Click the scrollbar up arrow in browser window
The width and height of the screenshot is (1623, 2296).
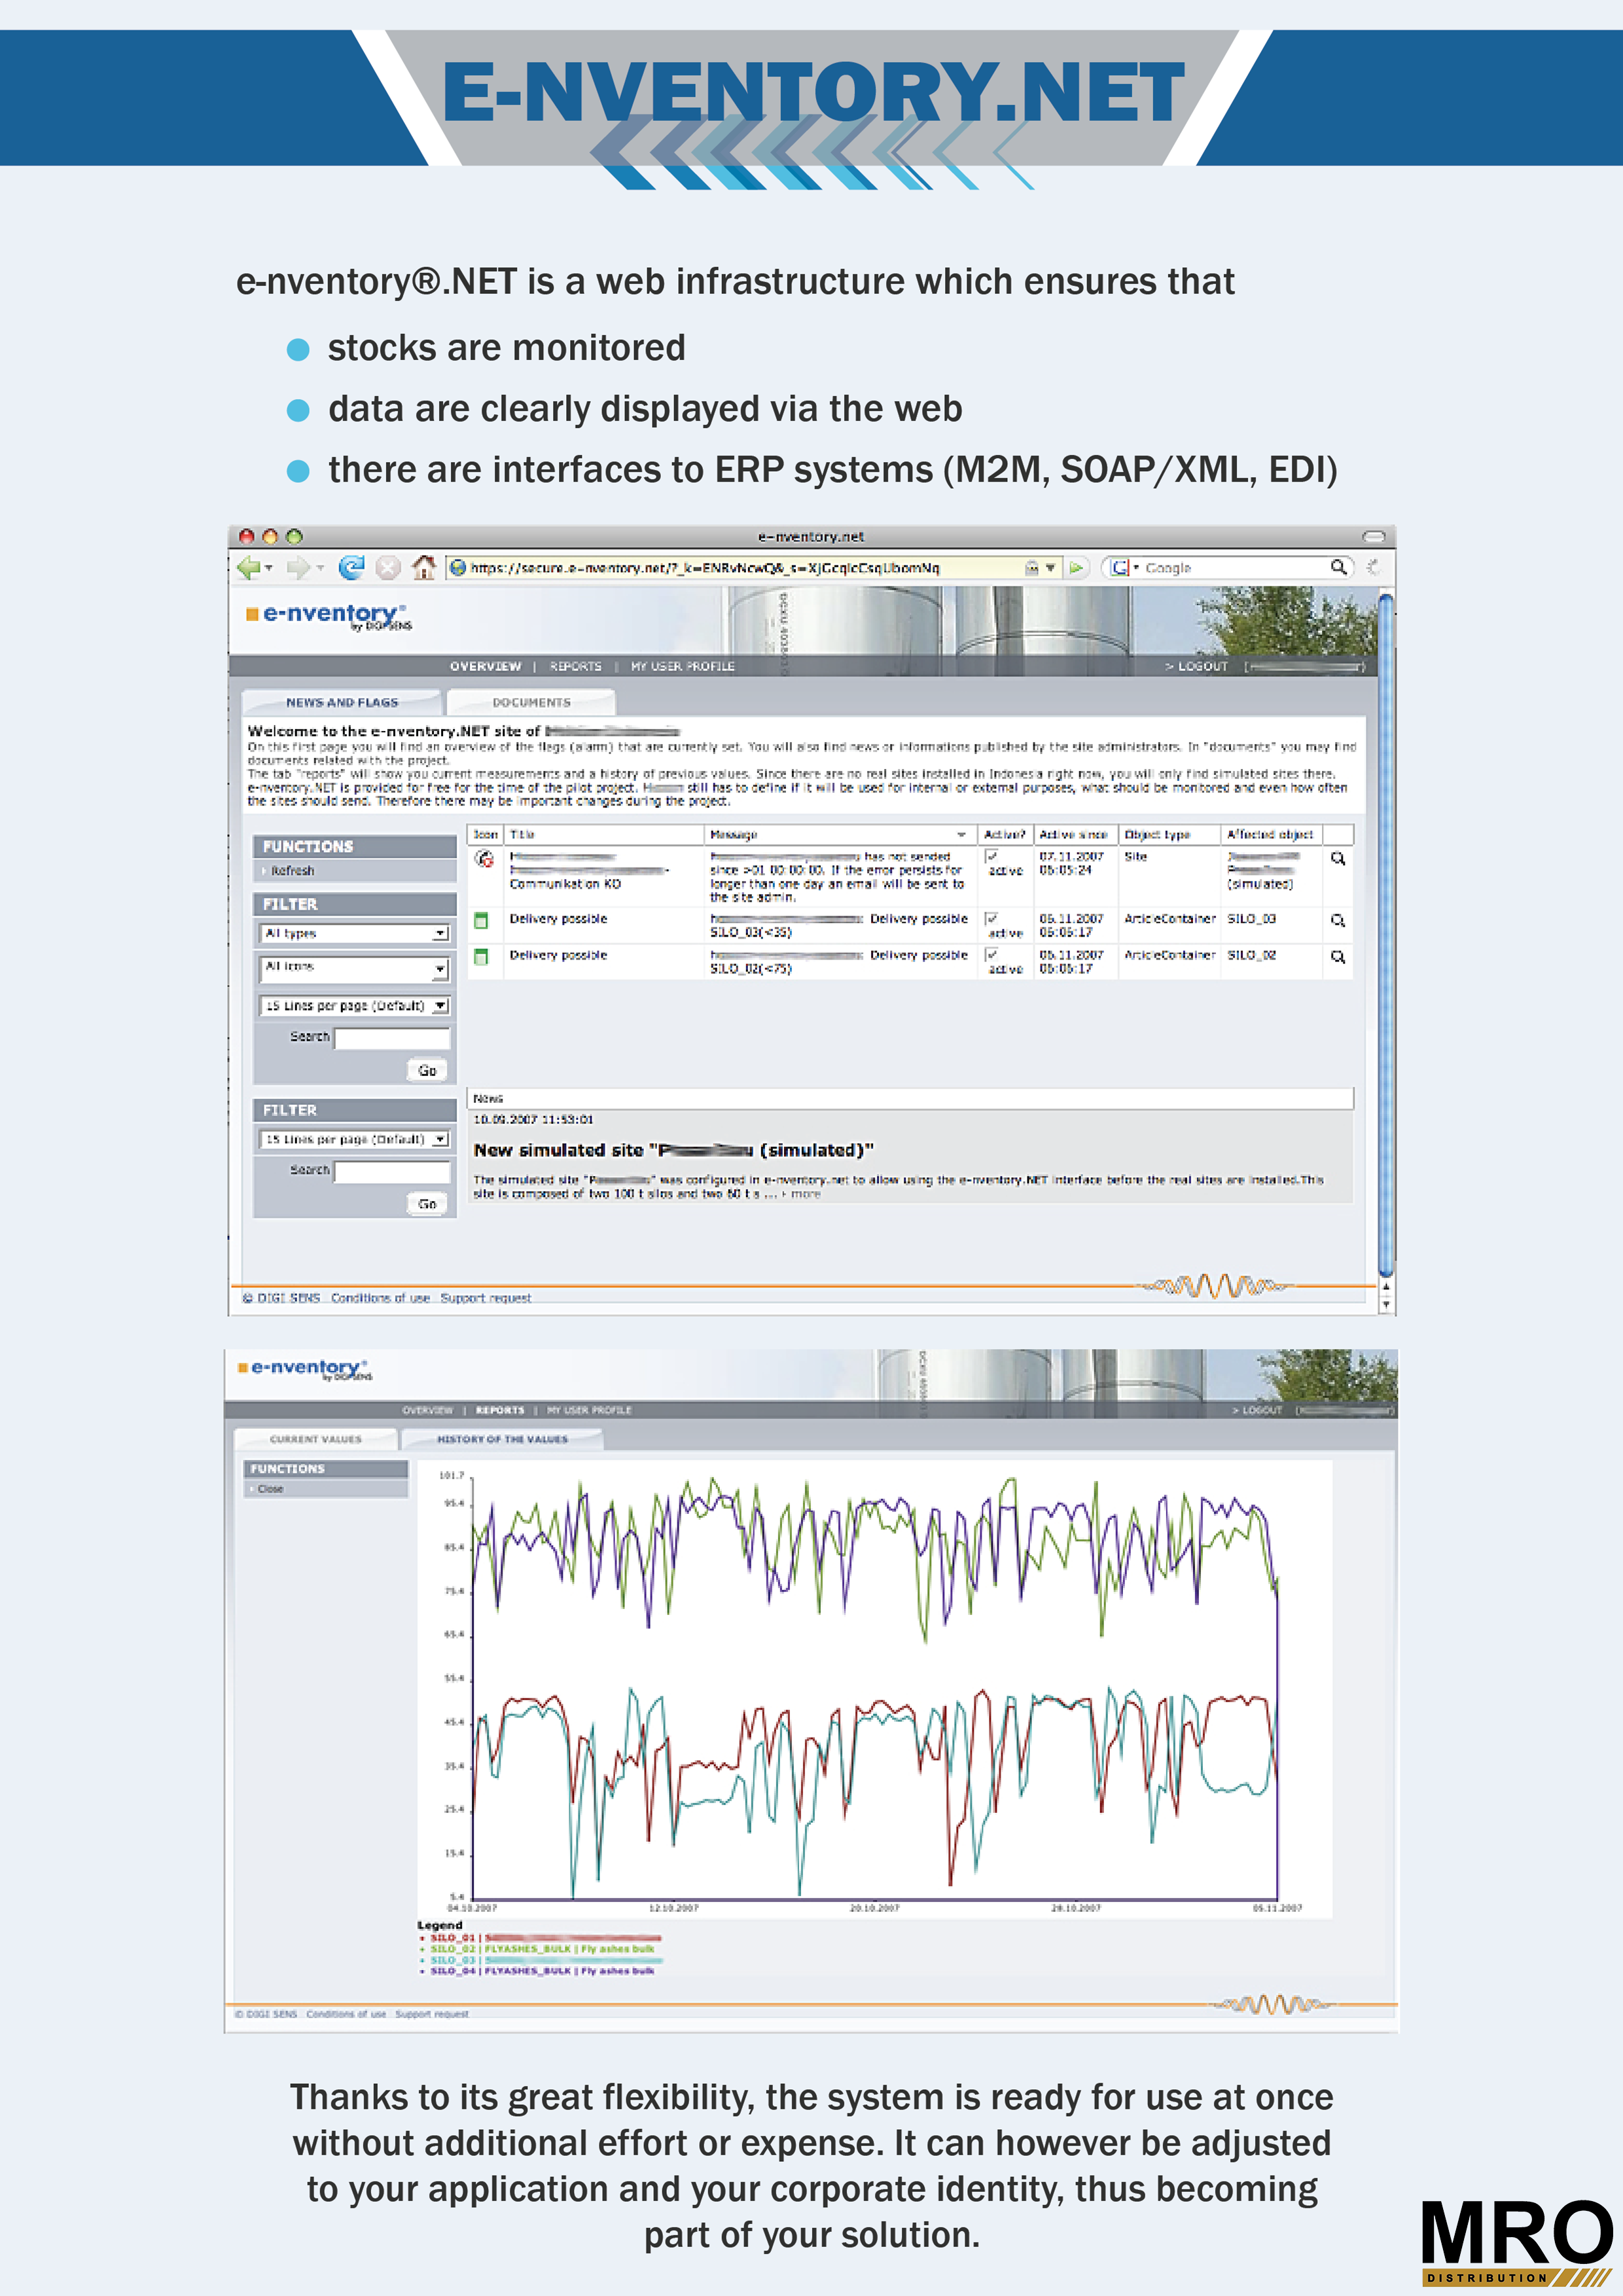tap(1386, 1287)
